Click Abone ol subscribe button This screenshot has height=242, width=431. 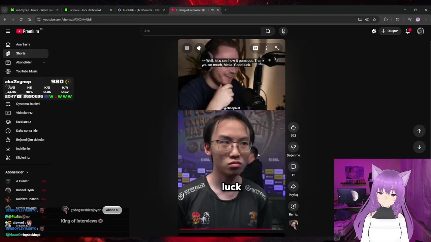pyautogui.click(x=112, y=210)
